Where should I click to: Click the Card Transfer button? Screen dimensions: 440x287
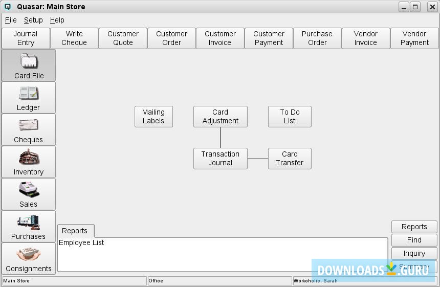pyautogui.click(x=290, y=159)
